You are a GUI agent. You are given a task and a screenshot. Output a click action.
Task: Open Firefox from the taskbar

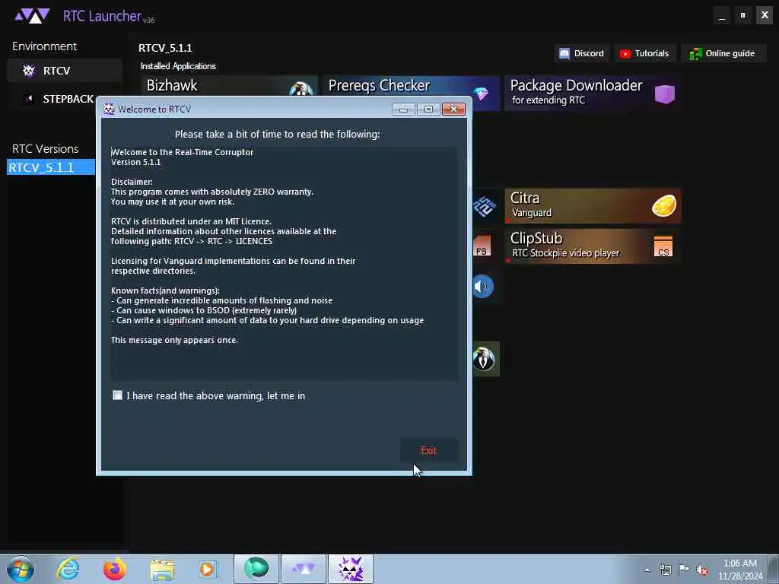[115, 569]
